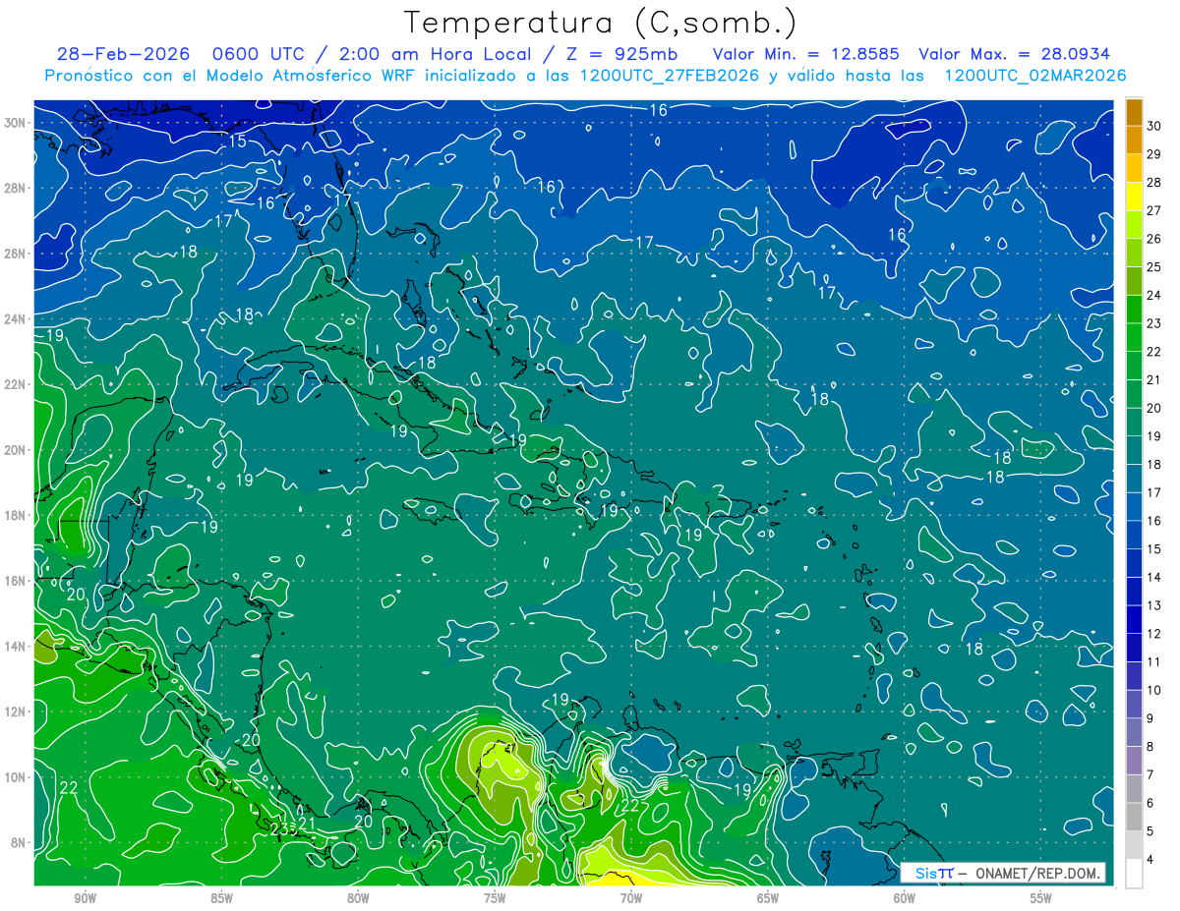Click the 28-Feb-2026 date label
This screenshot has width=1180, height=911.
(124, 54)
